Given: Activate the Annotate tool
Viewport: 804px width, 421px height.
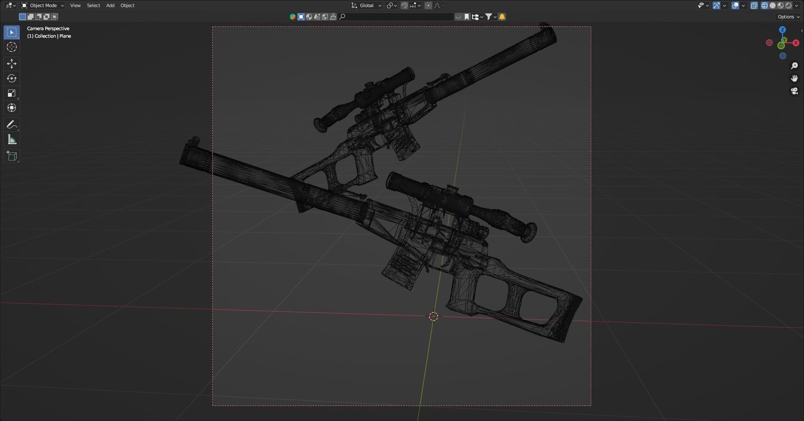Looking at the screenshot, I should [12, 124].
